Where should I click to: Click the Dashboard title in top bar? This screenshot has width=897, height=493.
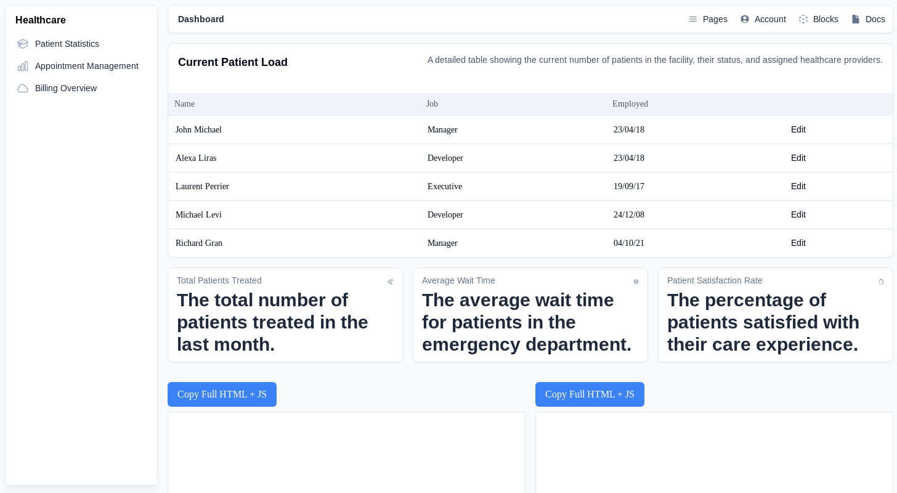click(201, 19)
